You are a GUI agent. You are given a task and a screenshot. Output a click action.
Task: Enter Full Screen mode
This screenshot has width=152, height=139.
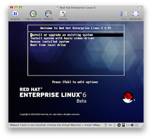pyautogui.click(x=135, y=15)
